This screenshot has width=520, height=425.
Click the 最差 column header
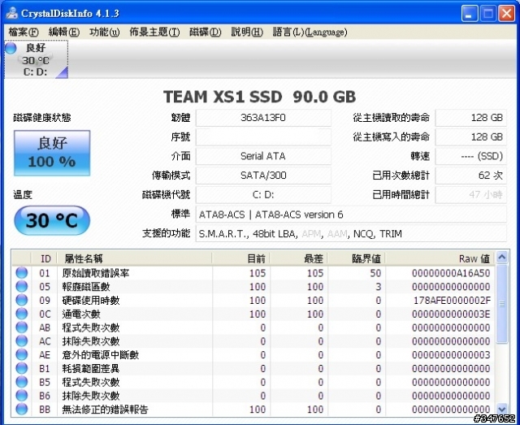coord(298,258)
